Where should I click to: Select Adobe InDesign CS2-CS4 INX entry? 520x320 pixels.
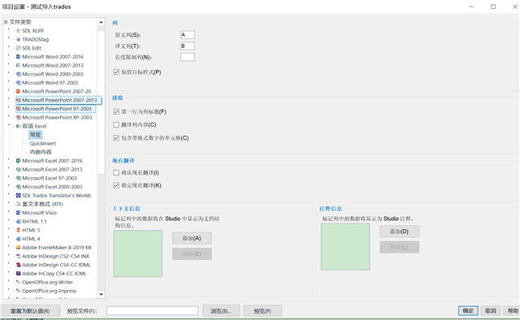(56, 256)
